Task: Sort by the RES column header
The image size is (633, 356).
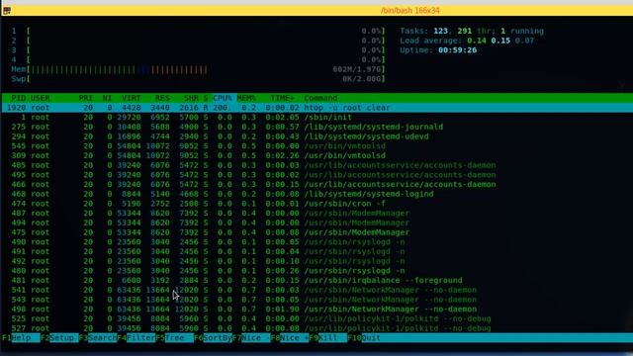Action: coord(162,98)
